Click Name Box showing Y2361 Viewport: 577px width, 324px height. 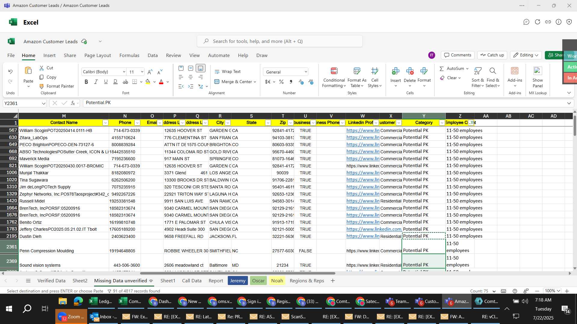(25, 103)
